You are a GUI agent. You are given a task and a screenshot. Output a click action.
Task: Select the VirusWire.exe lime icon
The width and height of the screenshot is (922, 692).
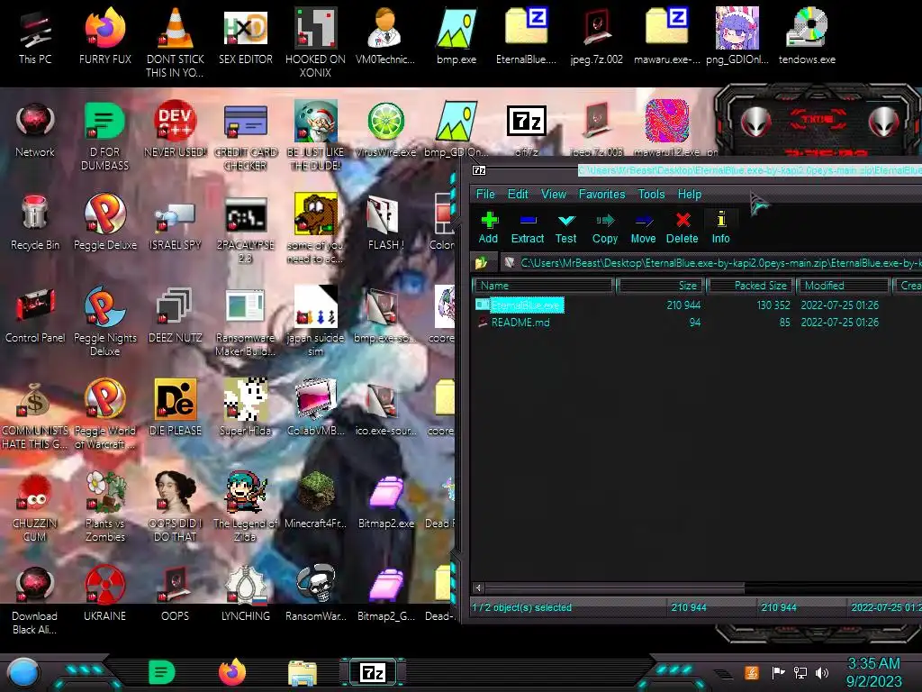click(385, 130)
